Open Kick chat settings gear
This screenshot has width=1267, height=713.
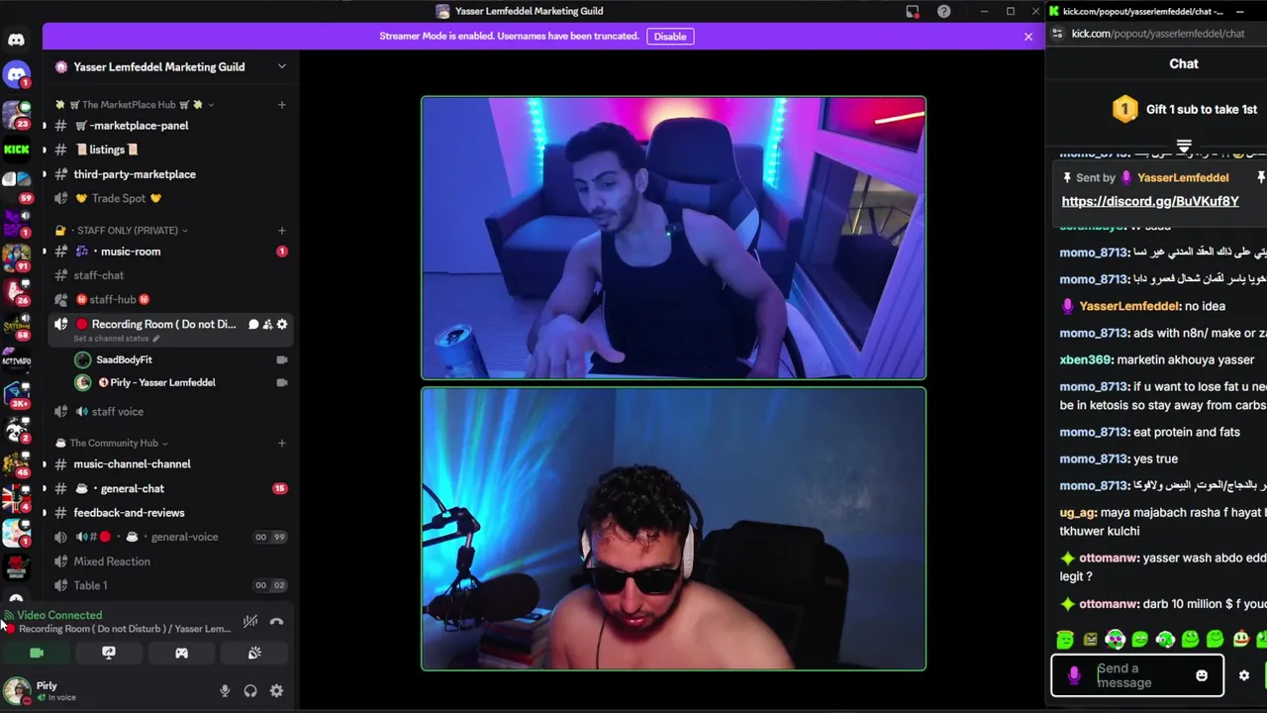[x=1244, y=676]
